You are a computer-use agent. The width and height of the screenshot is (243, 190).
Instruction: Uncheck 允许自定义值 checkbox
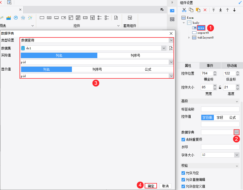point(183,186)
